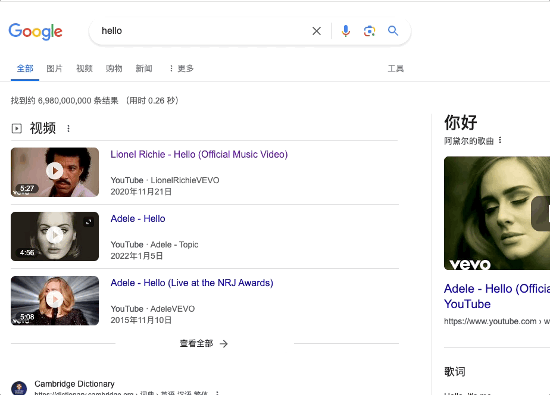550x395 pixels.
Task: Switch to the 新闻 tab
Action: click(144, 68)
